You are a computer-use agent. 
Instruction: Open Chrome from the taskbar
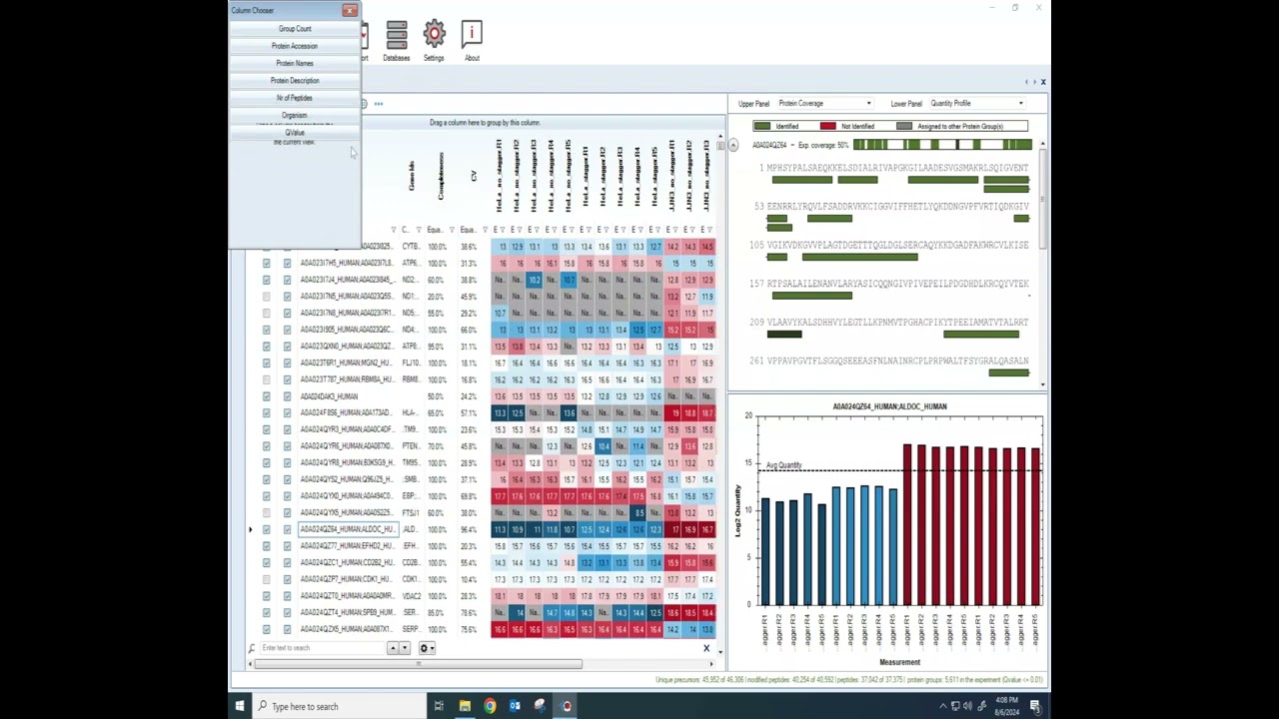[490, 706]
